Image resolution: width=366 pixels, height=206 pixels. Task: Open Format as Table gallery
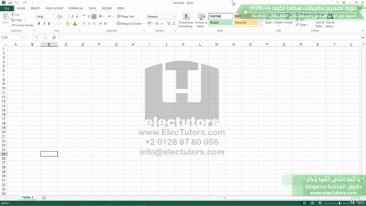tap(201, 21)
